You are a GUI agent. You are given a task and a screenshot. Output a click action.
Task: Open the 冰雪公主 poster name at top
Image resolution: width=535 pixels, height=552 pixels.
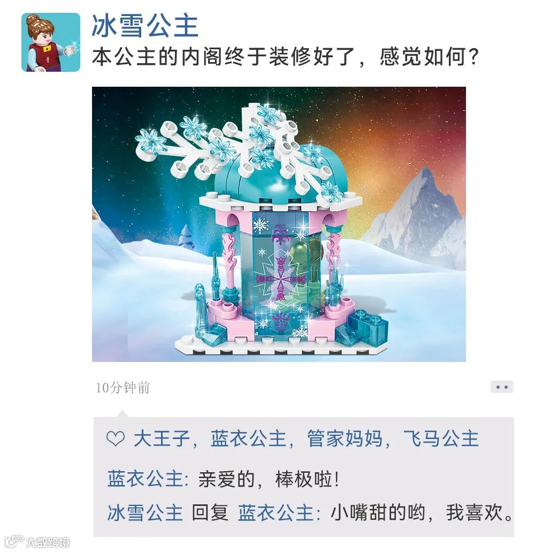tap(146, 26)
